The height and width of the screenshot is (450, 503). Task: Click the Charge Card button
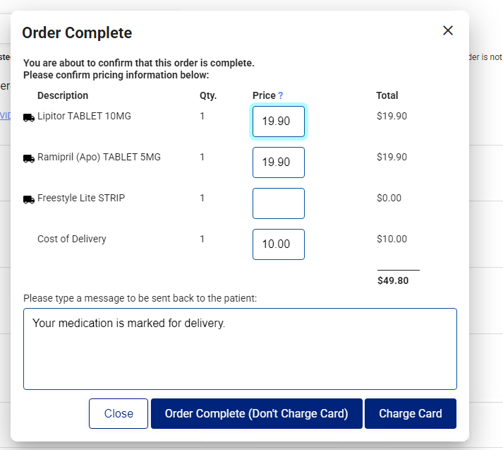point(411,414)
